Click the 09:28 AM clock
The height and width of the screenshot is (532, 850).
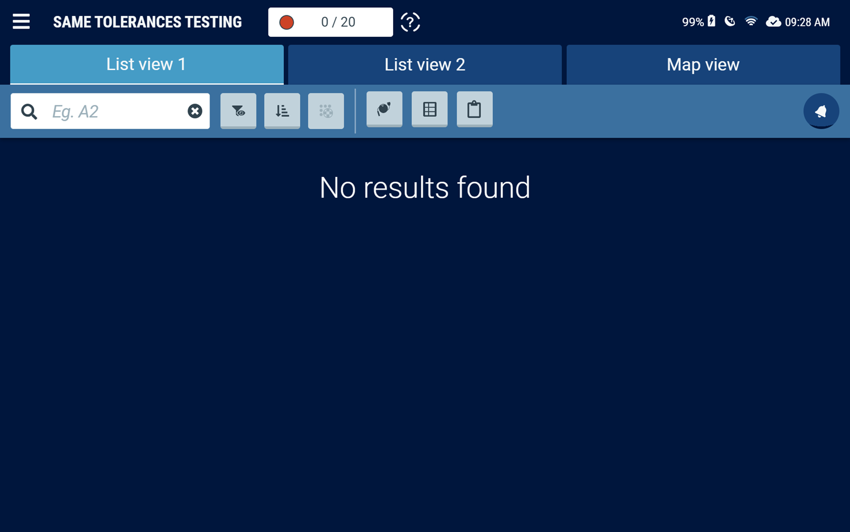pyautogui.click(x=808, y=22)
